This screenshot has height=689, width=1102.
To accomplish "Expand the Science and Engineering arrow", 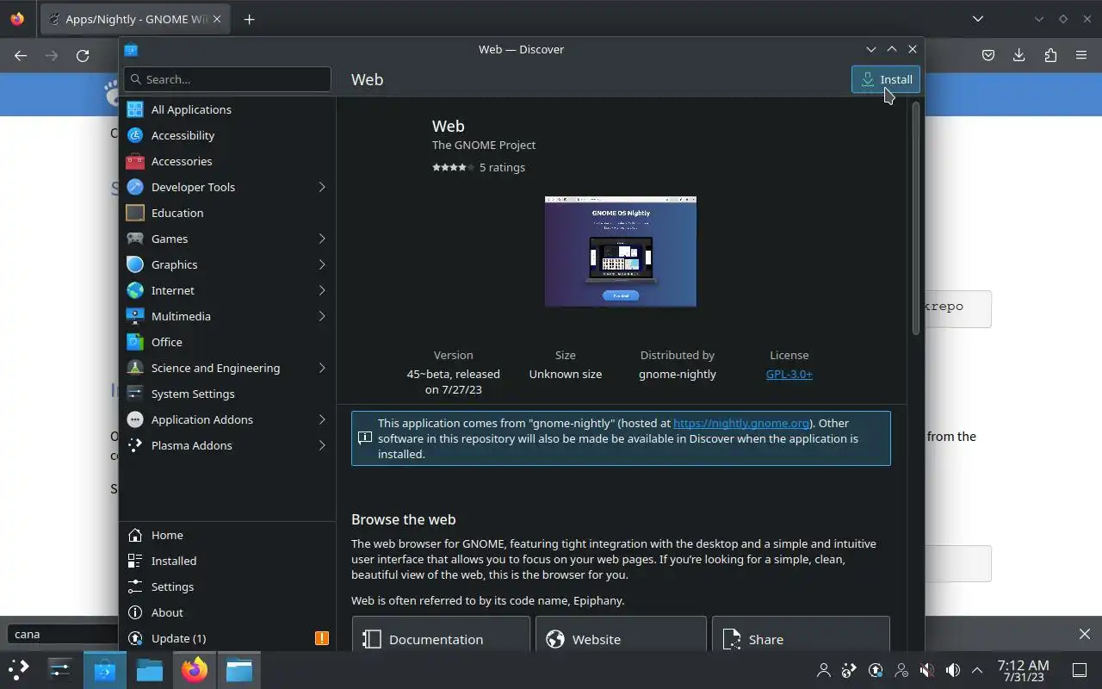I will pos(322,368).
